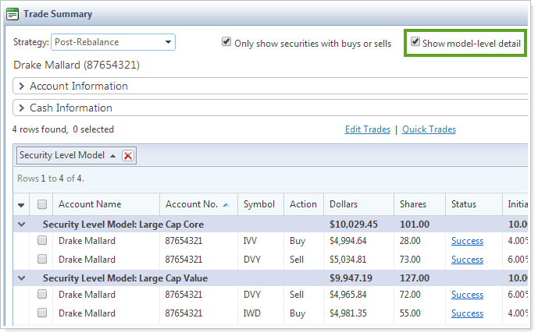The height and width of the screenshot is (336, 538).
Task: Click the Trade Summary window icon
Action: tap(12, 14)
